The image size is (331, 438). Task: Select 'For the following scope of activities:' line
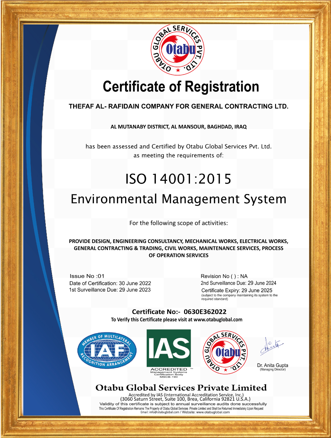179,223
